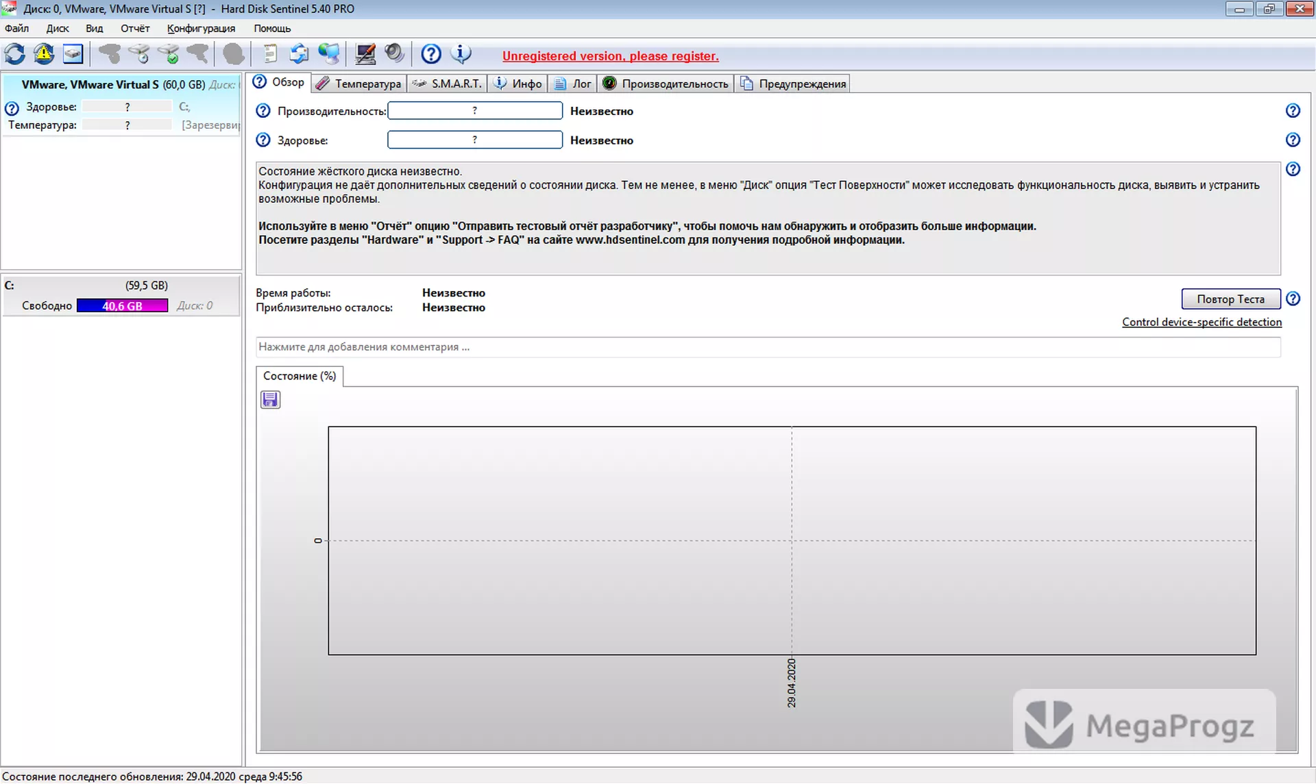
Task: Click the Приблизительно осталось label
Action: (x=324, y=307)
